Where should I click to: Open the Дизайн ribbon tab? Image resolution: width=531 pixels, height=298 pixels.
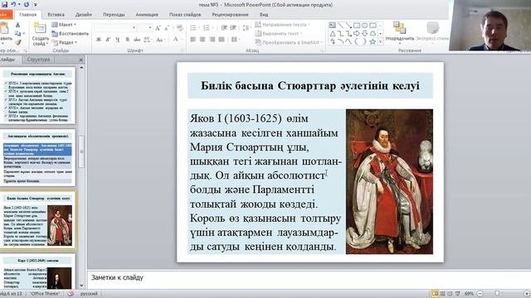84,15
